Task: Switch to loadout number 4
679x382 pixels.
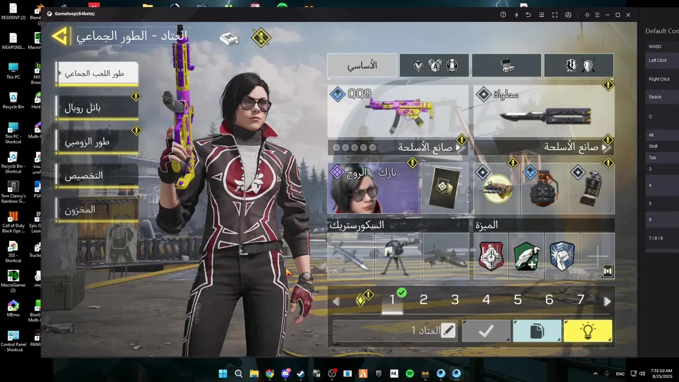Action: coord(486,300)
